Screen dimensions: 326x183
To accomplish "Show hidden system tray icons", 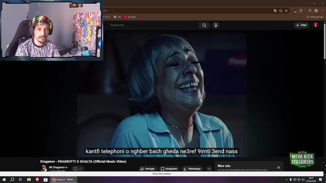I will (x=287, y=180).
